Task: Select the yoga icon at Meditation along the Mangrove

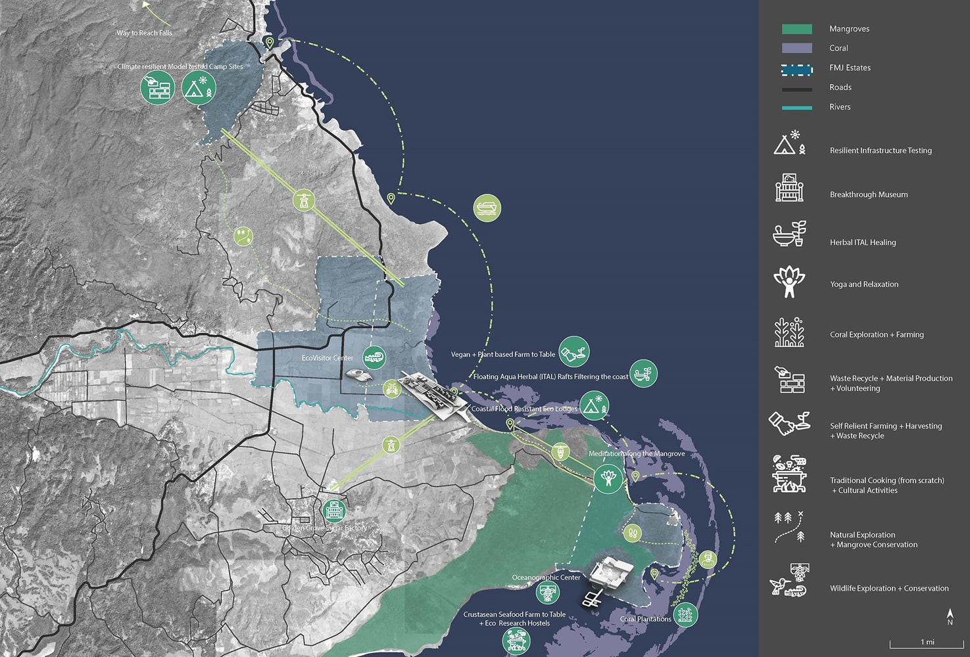Action: 608,478
